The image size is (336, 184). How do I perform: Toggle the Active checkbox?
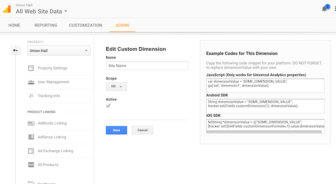click(108, 106)
